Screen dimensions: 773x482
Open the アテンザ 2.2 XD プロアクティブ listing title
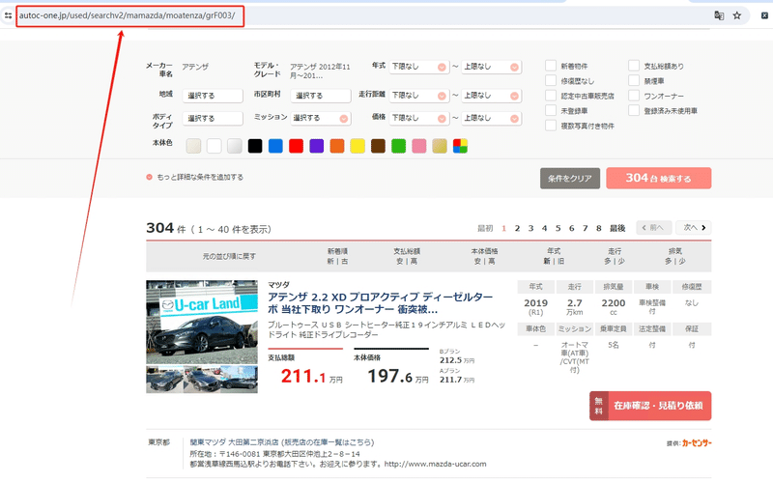[380, 303]
